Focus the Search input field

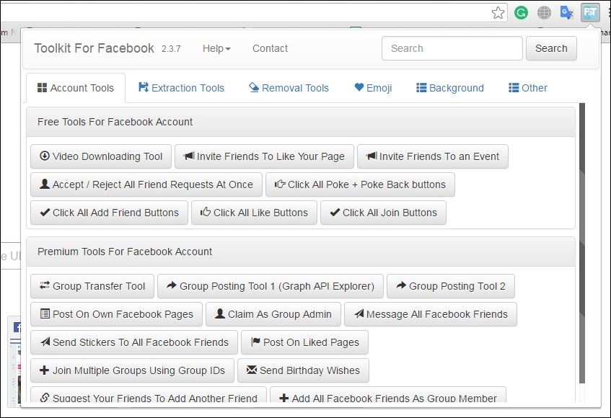452,48
